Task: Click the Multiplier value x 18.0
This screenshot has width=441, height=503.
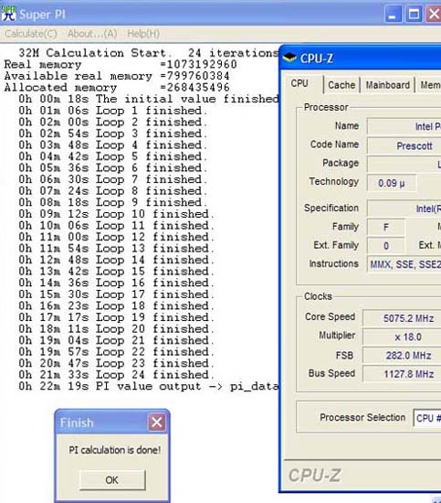Action: (x=402, y=337)
